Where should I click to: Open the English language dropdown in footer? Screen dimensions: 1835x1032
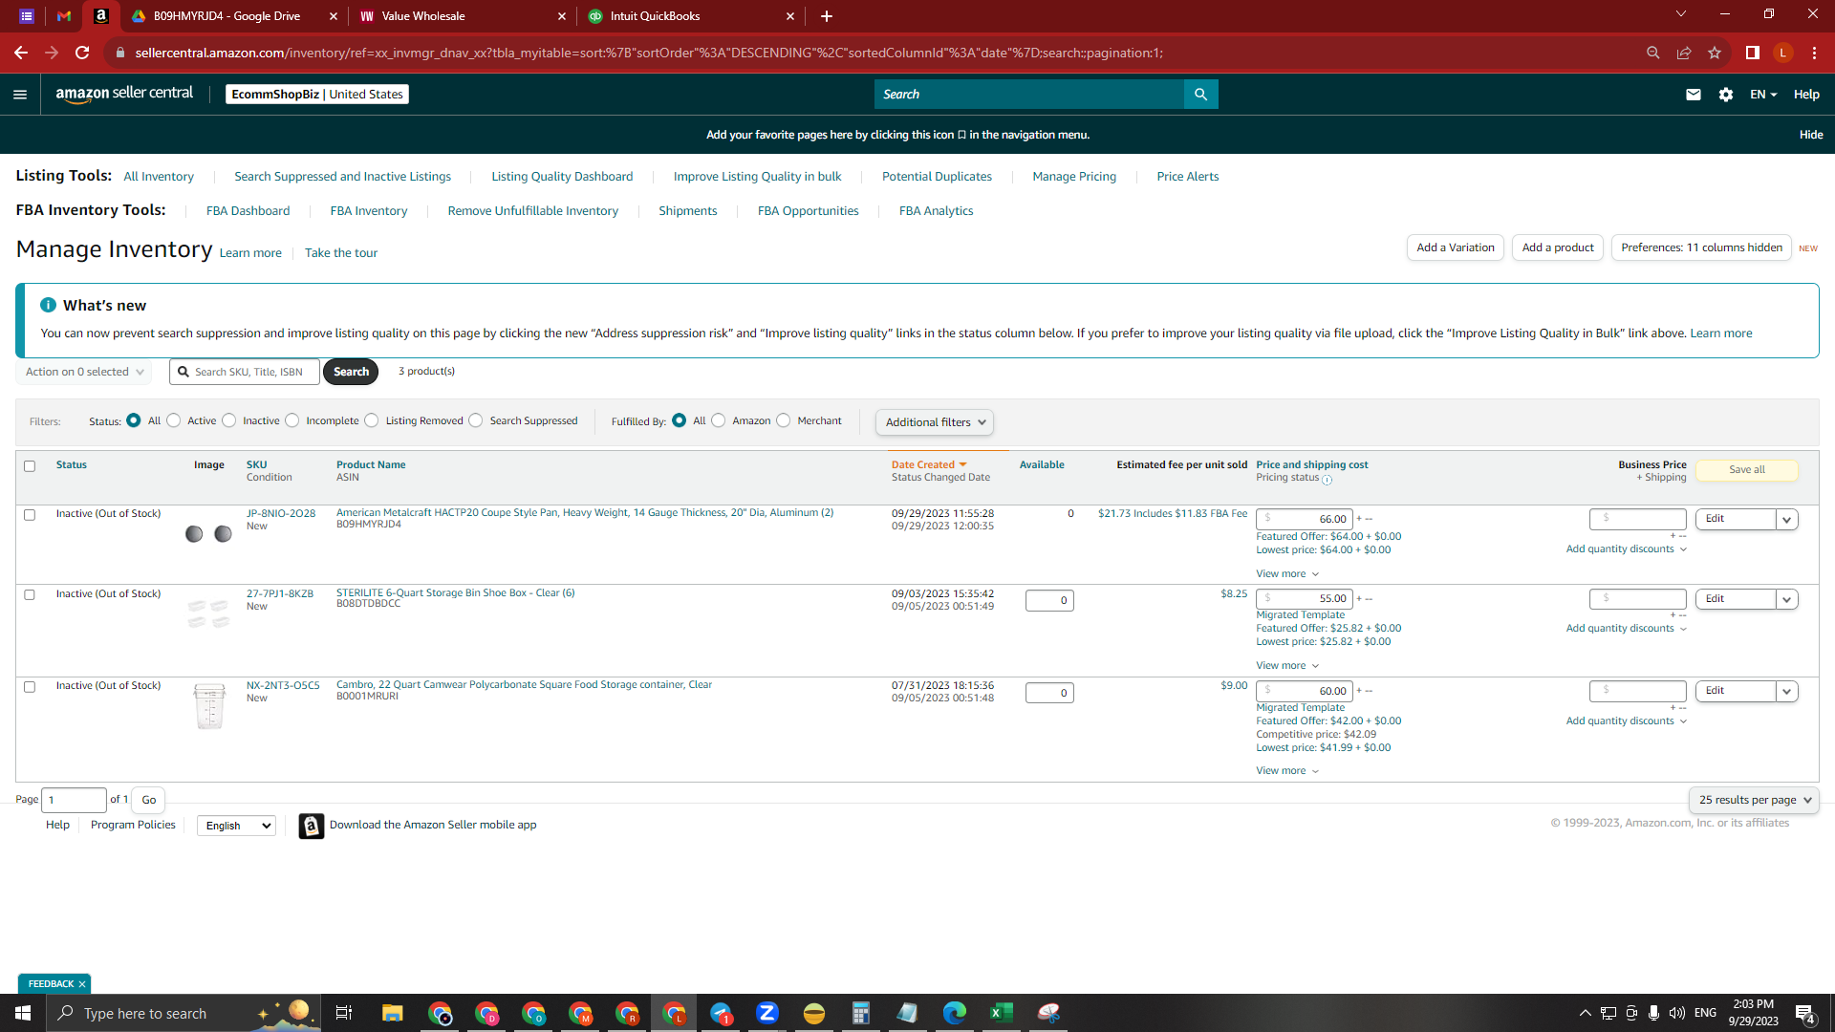pos(236,826)
